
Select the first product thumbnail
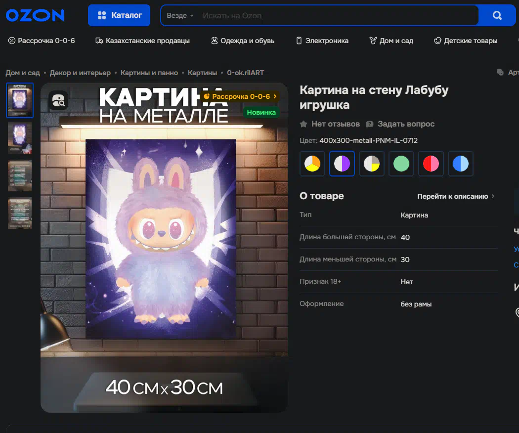tap(20, 100)
